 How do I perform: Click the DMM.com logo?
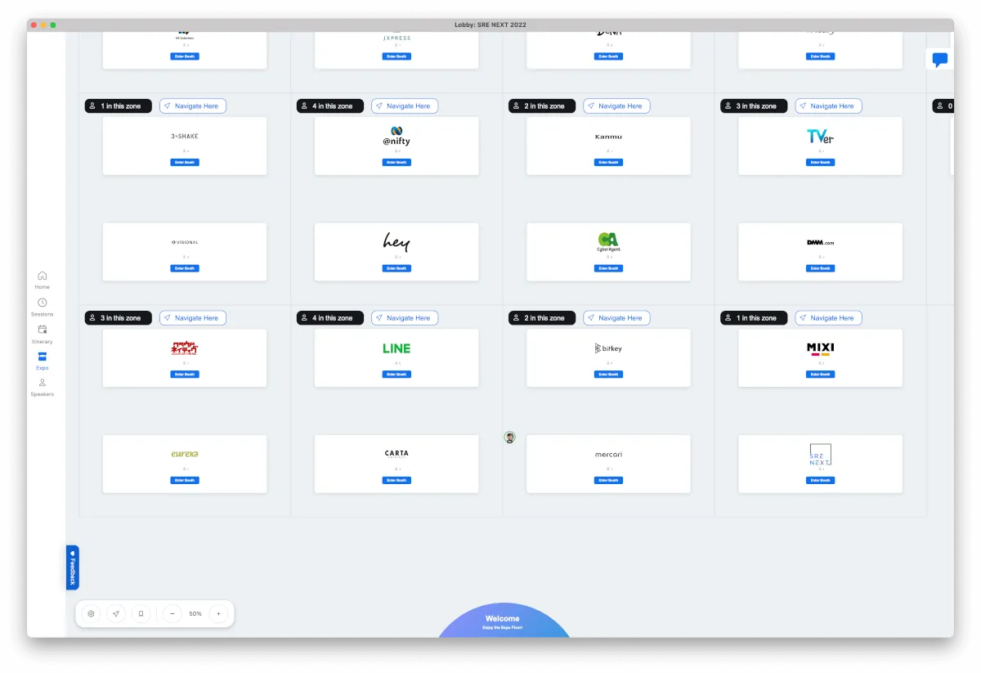820,243
